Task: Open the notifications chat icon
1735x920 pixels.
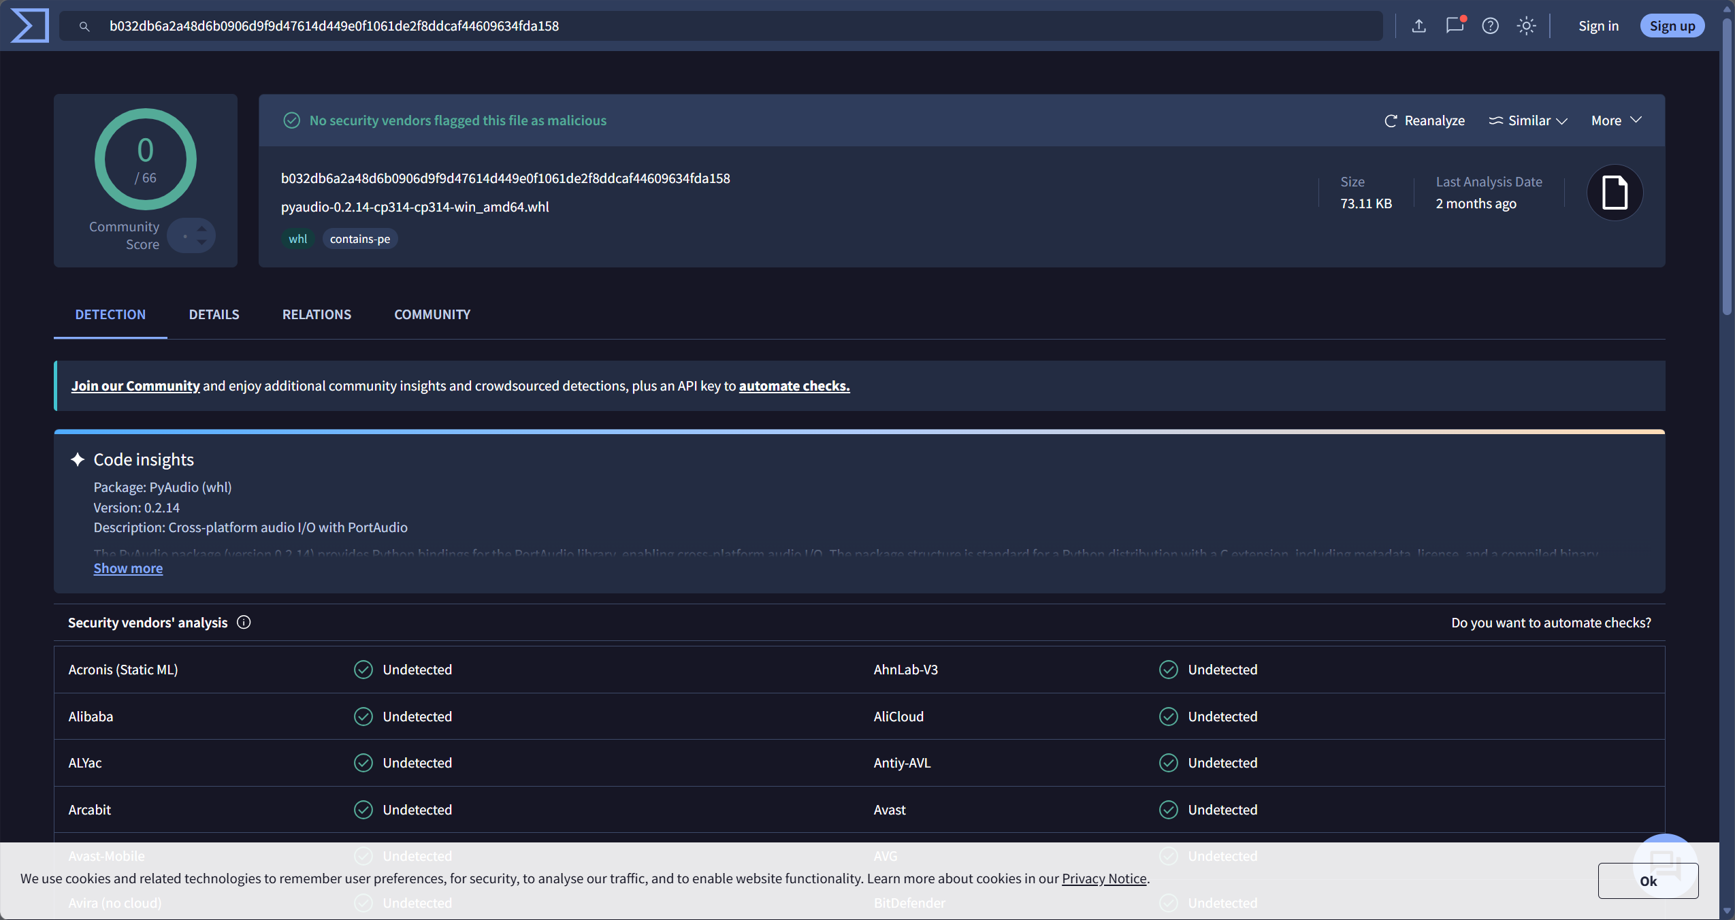Action: [x=1455, y=25]
